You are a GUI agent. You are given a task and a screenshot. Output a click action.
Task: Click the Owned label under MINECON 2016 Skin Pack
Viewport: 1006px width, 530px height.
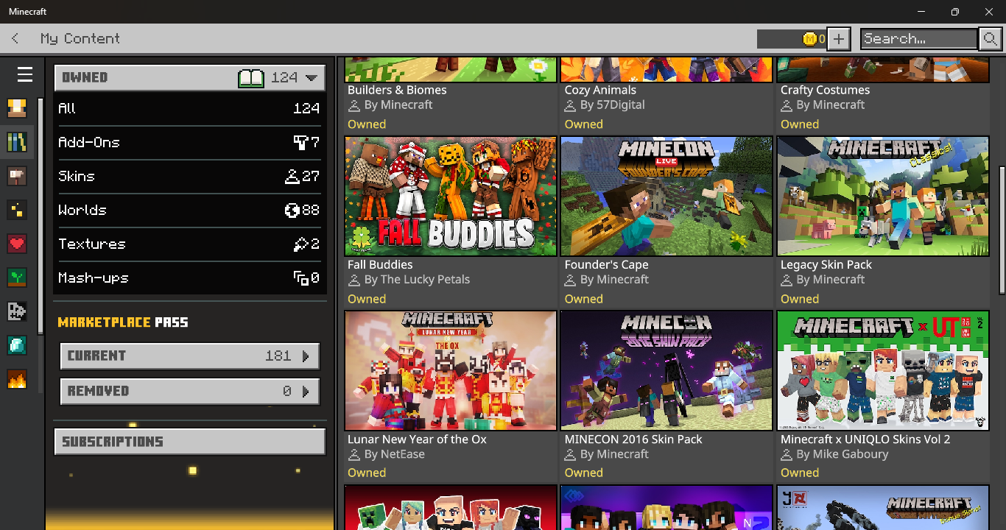coord(583,473)
